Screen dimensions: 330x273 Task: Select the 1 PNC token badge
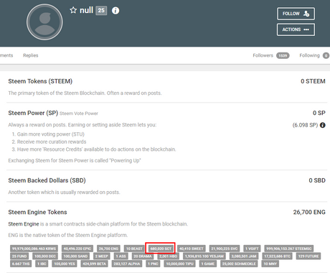153,264
